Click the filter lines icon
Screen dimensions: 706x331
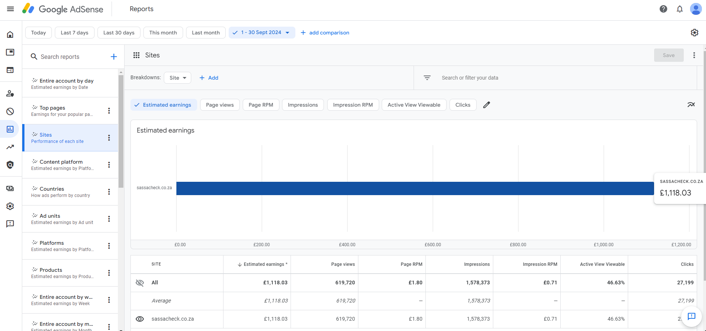coord(427,78)
